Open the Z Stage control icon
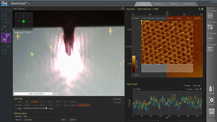The width and height of the screenshot is (217, 122). click(x=212, y=89)
